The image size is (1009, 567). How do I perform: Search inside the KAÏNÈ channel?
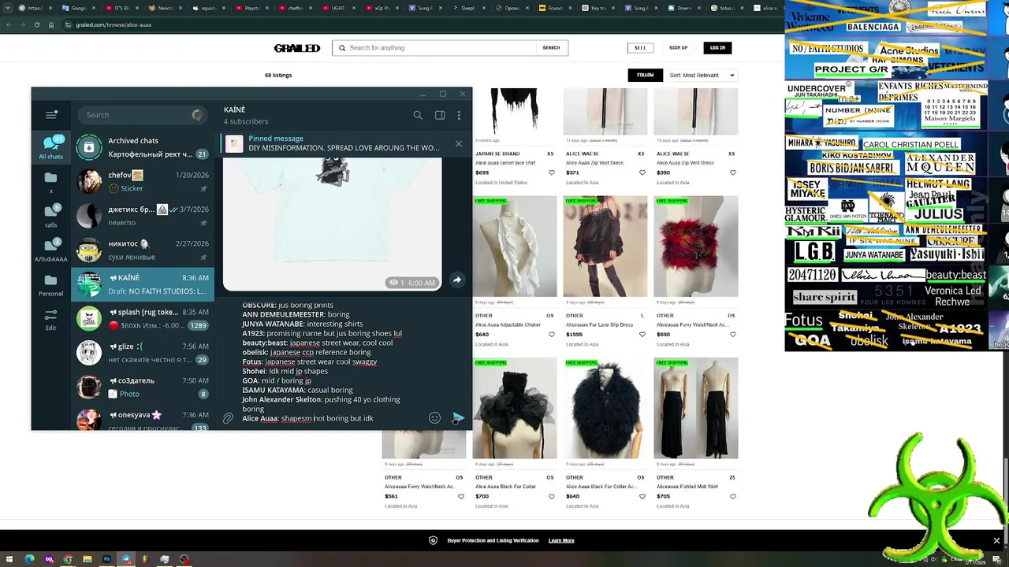[418, 115]
